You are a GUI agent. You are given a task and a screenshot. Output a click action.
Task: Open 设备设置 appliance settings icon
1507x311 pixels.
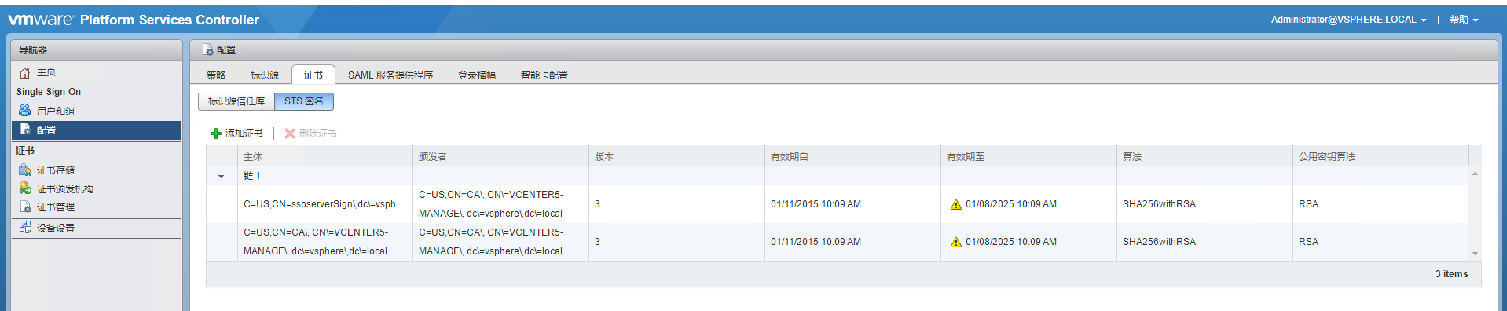point(25,228)
